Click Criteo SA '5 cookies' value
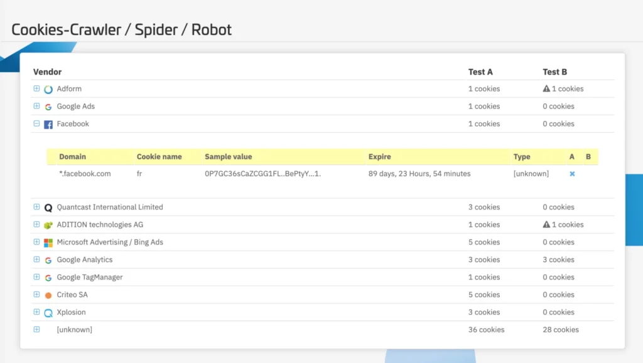Image resolution: width=643 pixels, height=363 pixels. (484, 295)
